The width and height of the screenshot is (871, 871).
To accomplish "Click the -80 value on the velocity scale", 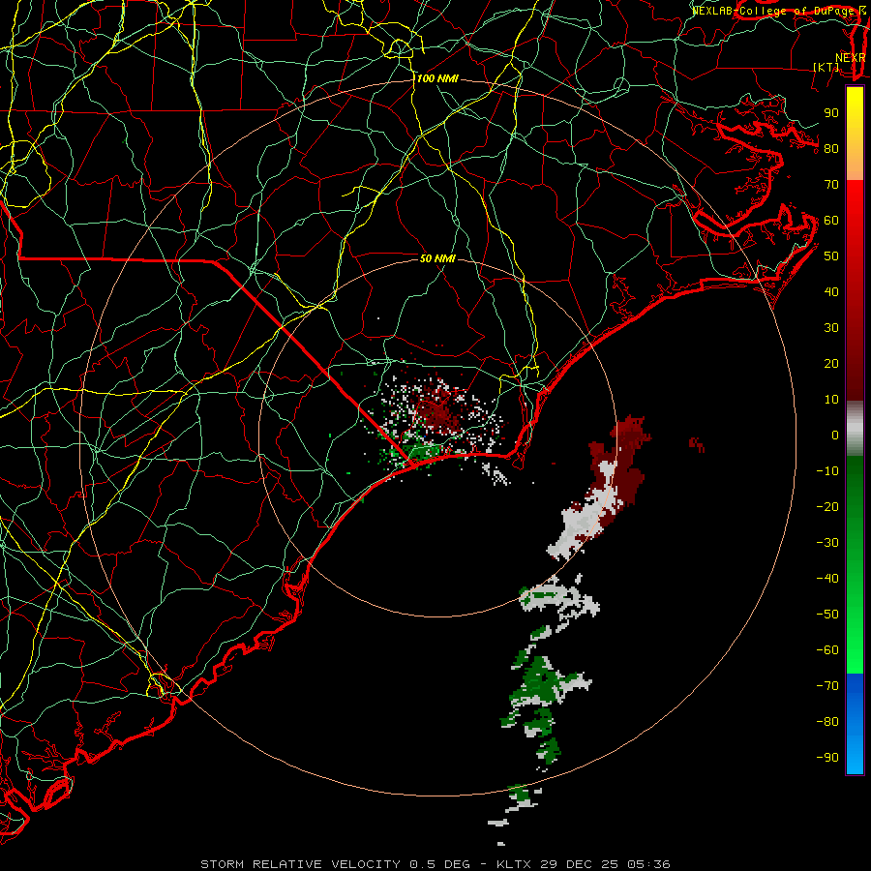I will 827,722.
